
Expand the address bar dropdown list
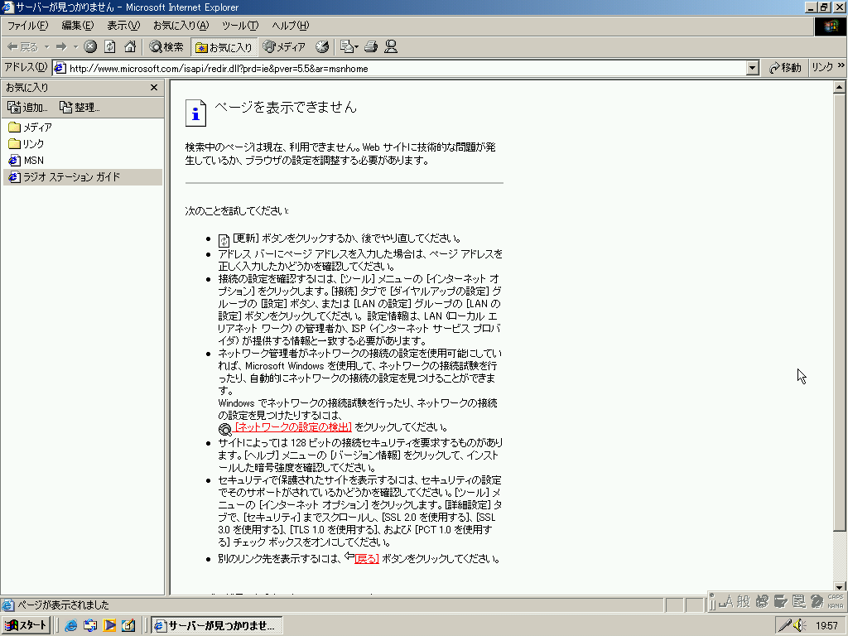[752, 68]
